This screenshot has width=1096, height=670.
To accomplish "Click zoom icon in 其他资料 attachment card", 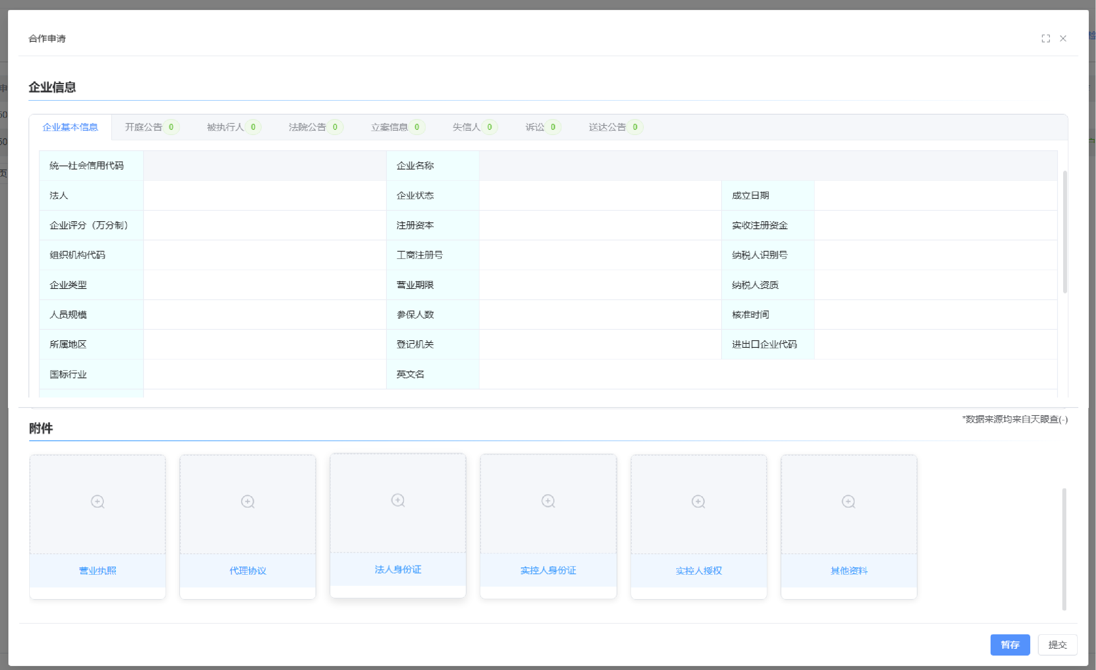I will pos(848,502).
